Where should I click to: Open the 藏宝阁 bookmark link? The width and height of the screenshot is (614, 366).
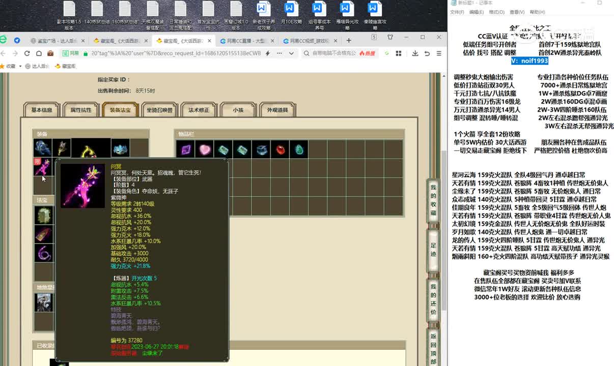pos(65,66)
